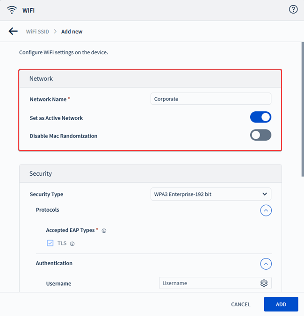Focus the Username text field
This screenshot has width=304, height=316.
click(x=209, y=283)
